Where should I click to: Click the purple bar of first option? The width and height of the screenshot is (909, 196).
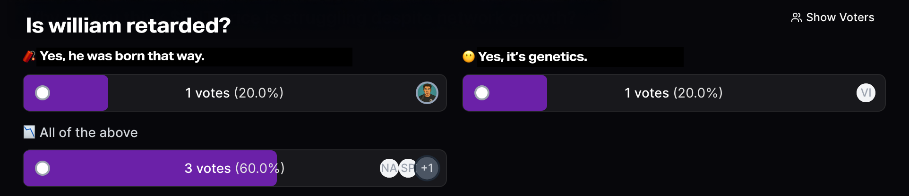click(x=66, y=93)
